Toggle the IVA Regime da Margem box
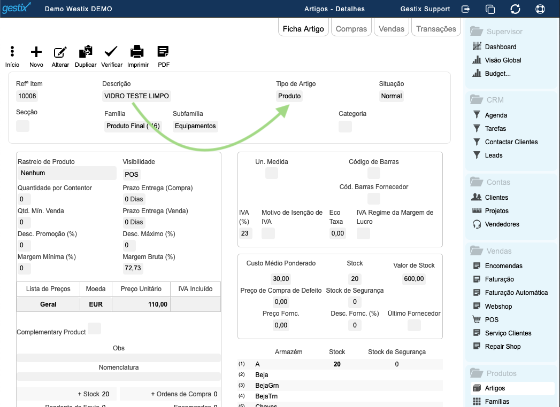This screenshot has width=560, height=407. coord(363,233)
